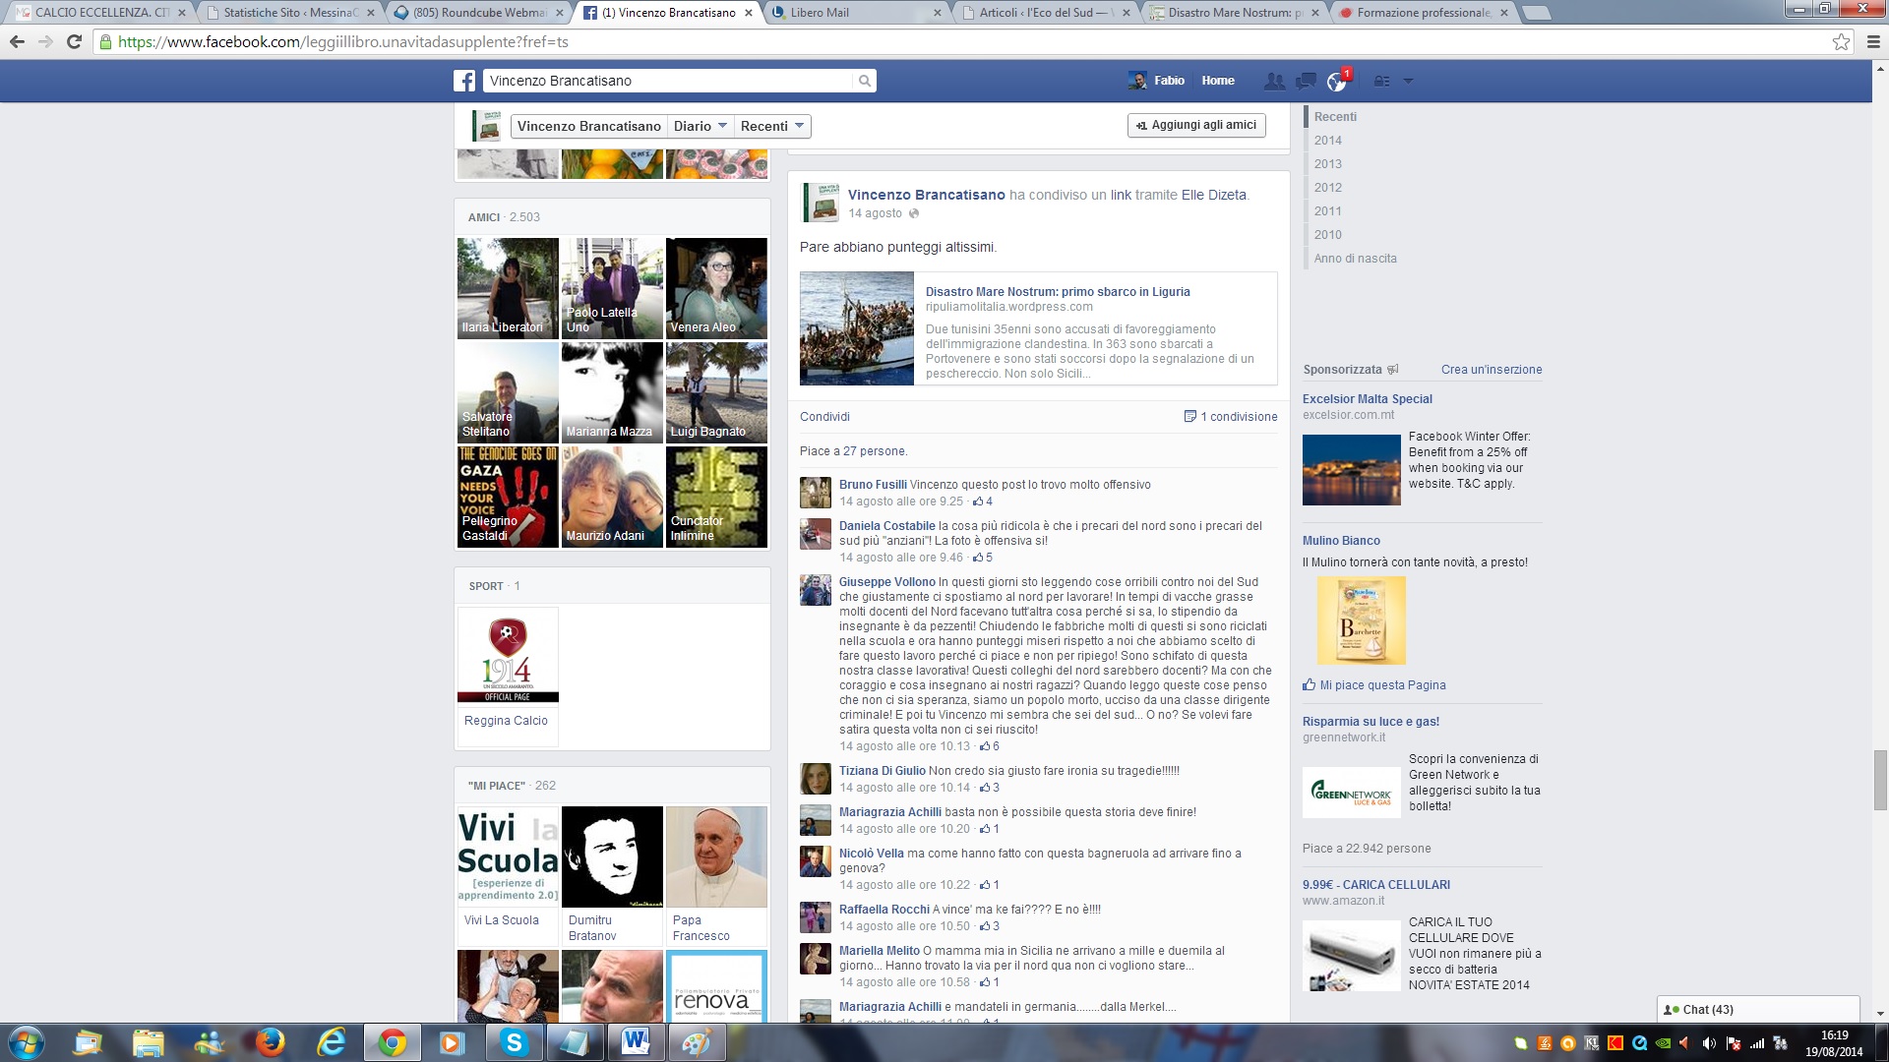Screen dimensions: 1889x1062
Task: Switch to Roundcube Webmail tab
Action: (475, 13)
